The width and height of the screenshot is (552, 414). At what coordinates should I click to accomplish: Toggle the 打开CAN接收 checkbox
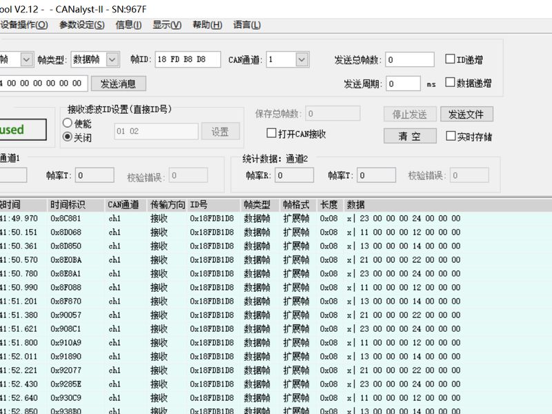(271, 133)
